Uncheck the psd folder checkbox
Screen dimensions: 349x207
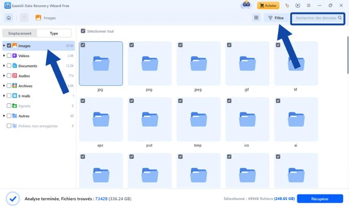tap(132, 101)
